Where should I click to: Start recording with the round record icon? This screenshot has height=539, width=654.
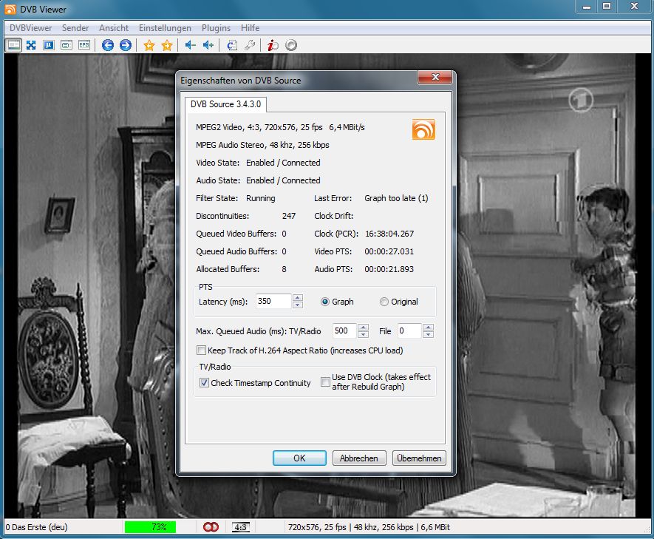(291, 44)
